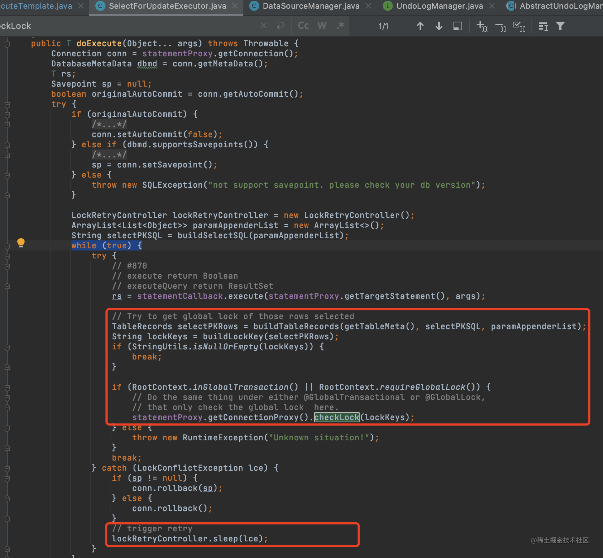This screenshot has width=603, height=558.
Task: Click the SelectForUpdateExecutor.java class icon
Action: click(x=100, y=6)
